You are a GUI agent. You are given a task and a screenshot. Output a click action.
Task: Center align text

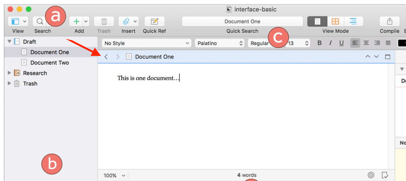tap(366, 43)
